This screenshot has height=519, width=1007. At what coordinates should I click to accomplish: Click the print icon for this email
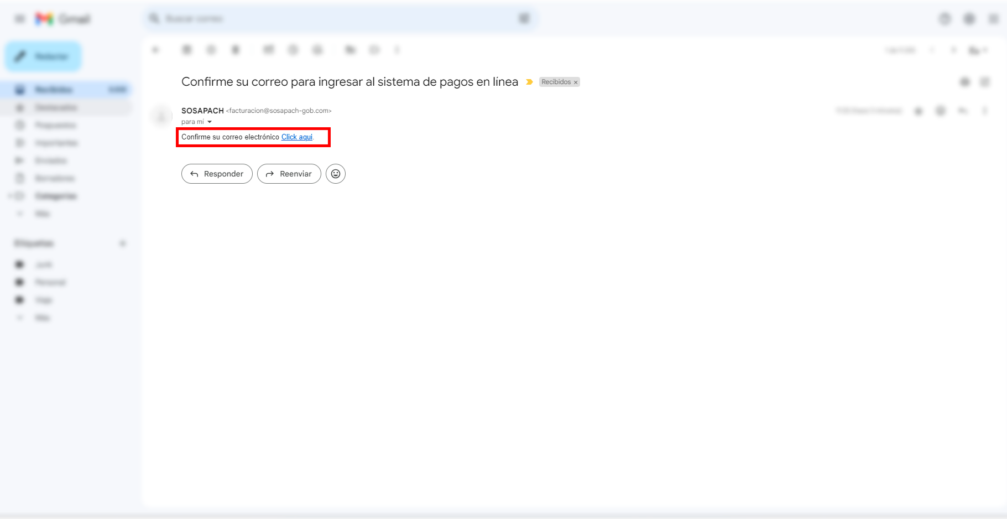(x=965, y=82)
